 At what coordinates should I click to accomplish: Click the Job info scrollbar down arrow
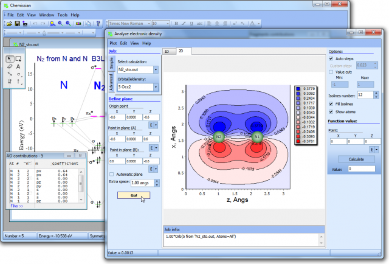click(x=322, y=243)
